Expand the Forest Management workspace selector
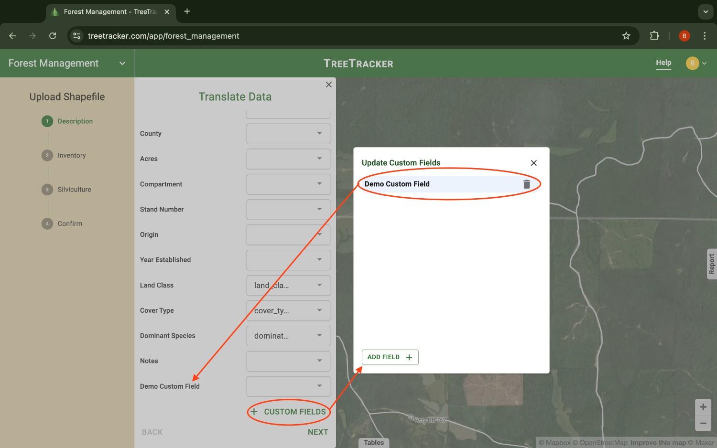Screen dimensions: 717x448 (x=122, y=63)
